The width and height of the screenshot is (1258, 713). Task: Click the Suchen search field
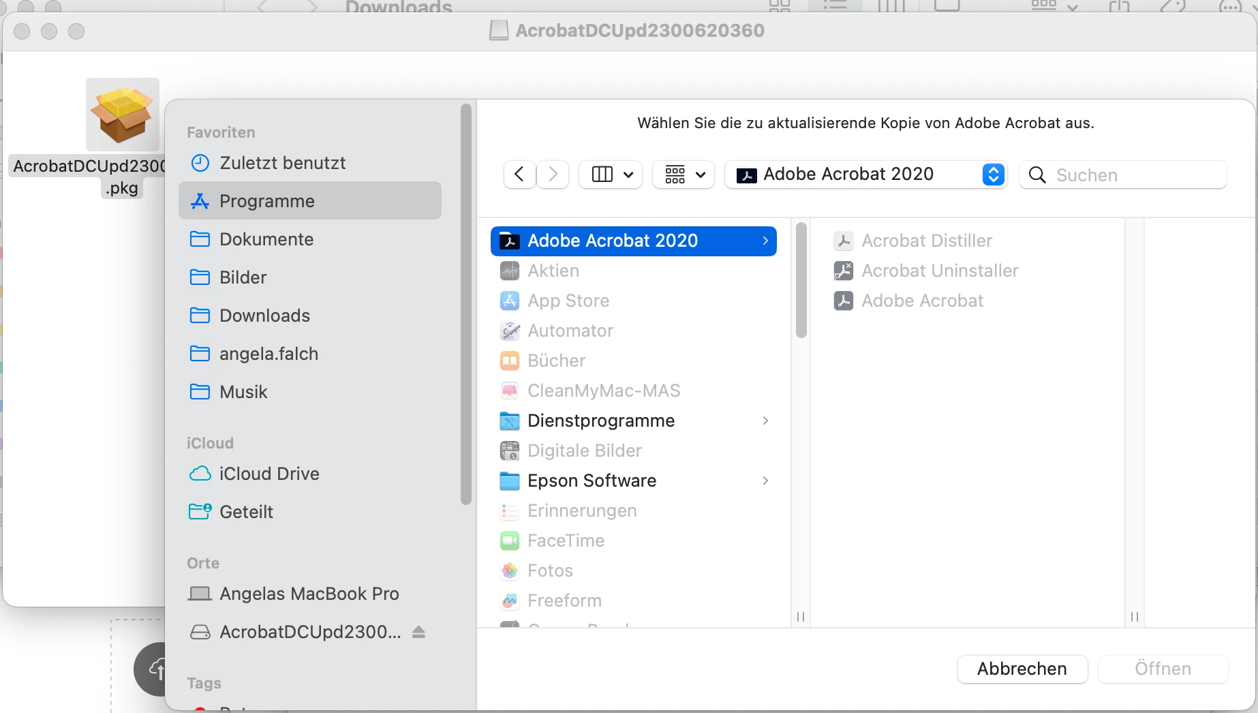1123,175
